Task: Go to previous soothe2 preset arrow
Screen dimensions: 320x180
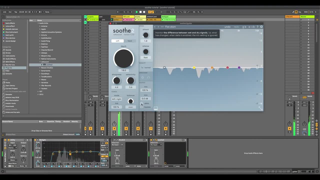Action: pyautogui.click(x=155, y=27)
